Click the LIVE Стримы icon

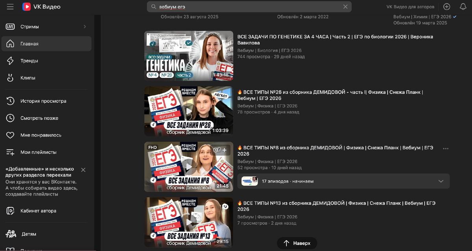10,27
